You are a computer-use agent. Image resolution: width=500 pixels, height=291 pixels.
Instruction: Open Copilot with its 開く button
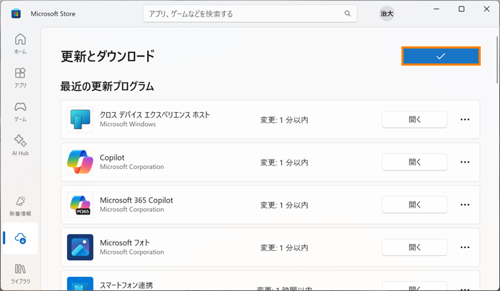click(414, 162)
